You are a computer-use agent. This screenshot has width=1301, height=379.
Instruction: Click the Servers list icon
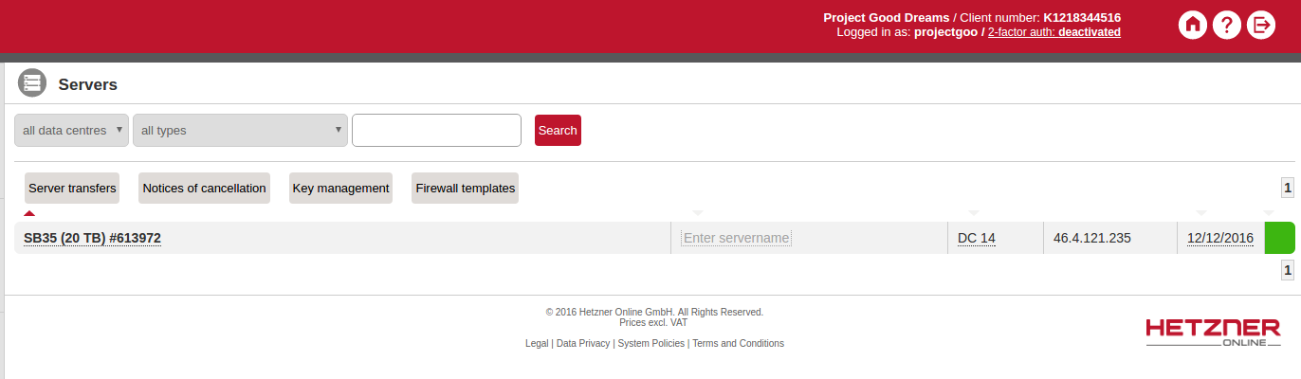(x=32, y=83)
